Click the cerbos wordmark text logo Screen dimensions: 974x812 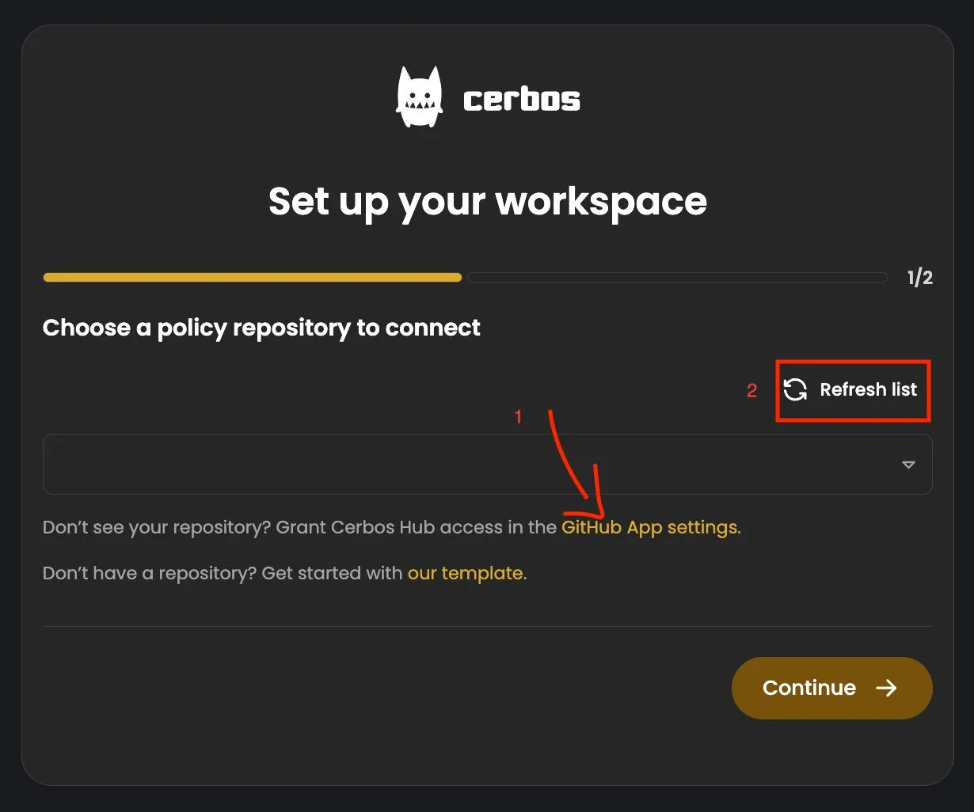coord(521,100)
